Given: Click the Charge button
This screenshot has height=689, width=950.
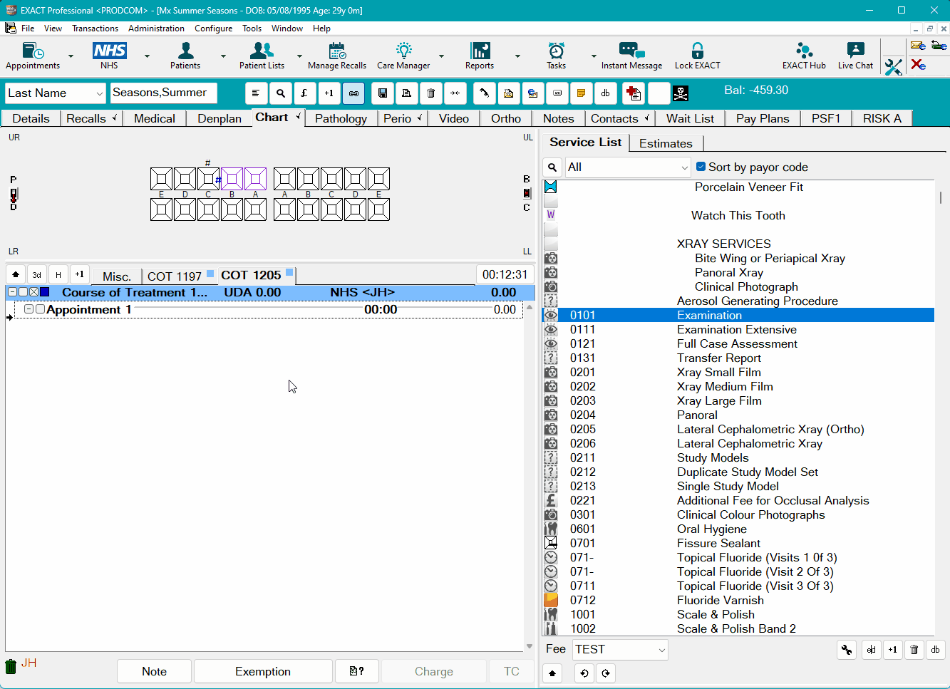Looking at the screenshot, I should (434, 671).
